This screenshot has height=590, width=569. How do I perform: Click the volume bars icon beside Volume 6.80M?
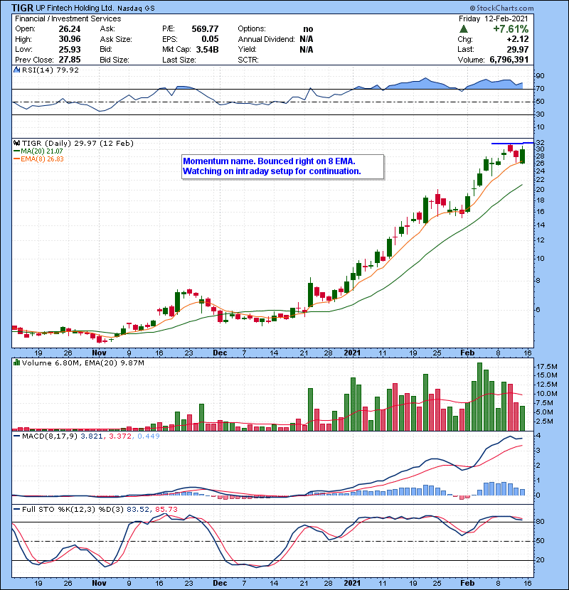click(x=16, y=363)
